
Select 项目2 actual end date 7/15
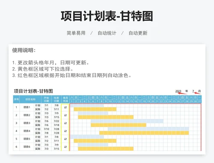tap(56, 117)
